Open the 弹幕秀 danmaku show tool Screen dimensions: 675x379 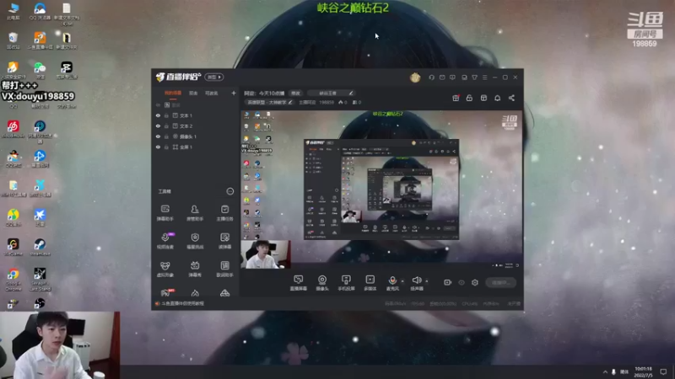click(x=195, y=269)
